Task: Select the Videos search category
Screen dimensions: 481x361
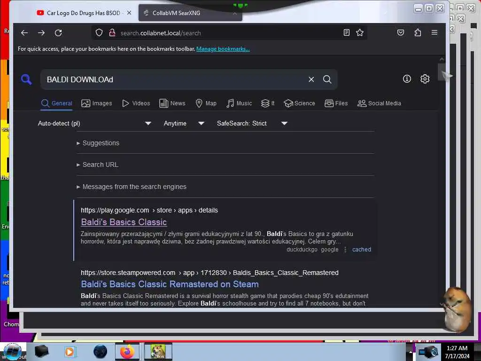Action: (136, 103)
